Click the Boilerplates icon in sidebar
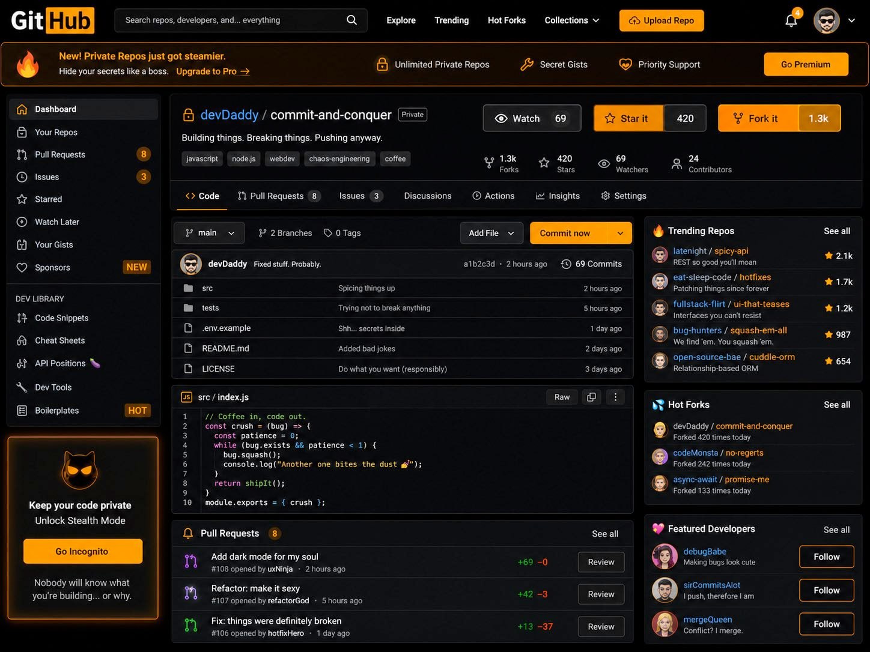Screen dimensions: 870x652 [22, 411]
